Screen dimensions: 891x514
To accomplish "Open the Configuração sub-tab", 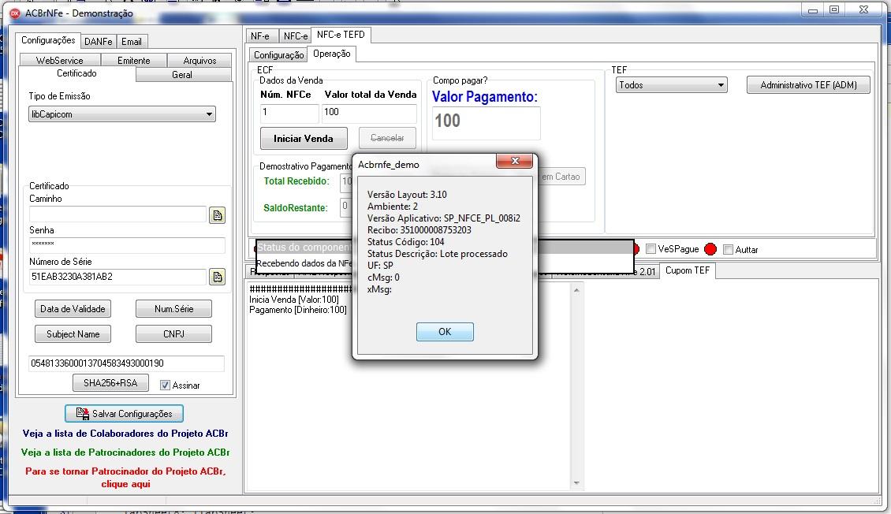I will [278, 55].
